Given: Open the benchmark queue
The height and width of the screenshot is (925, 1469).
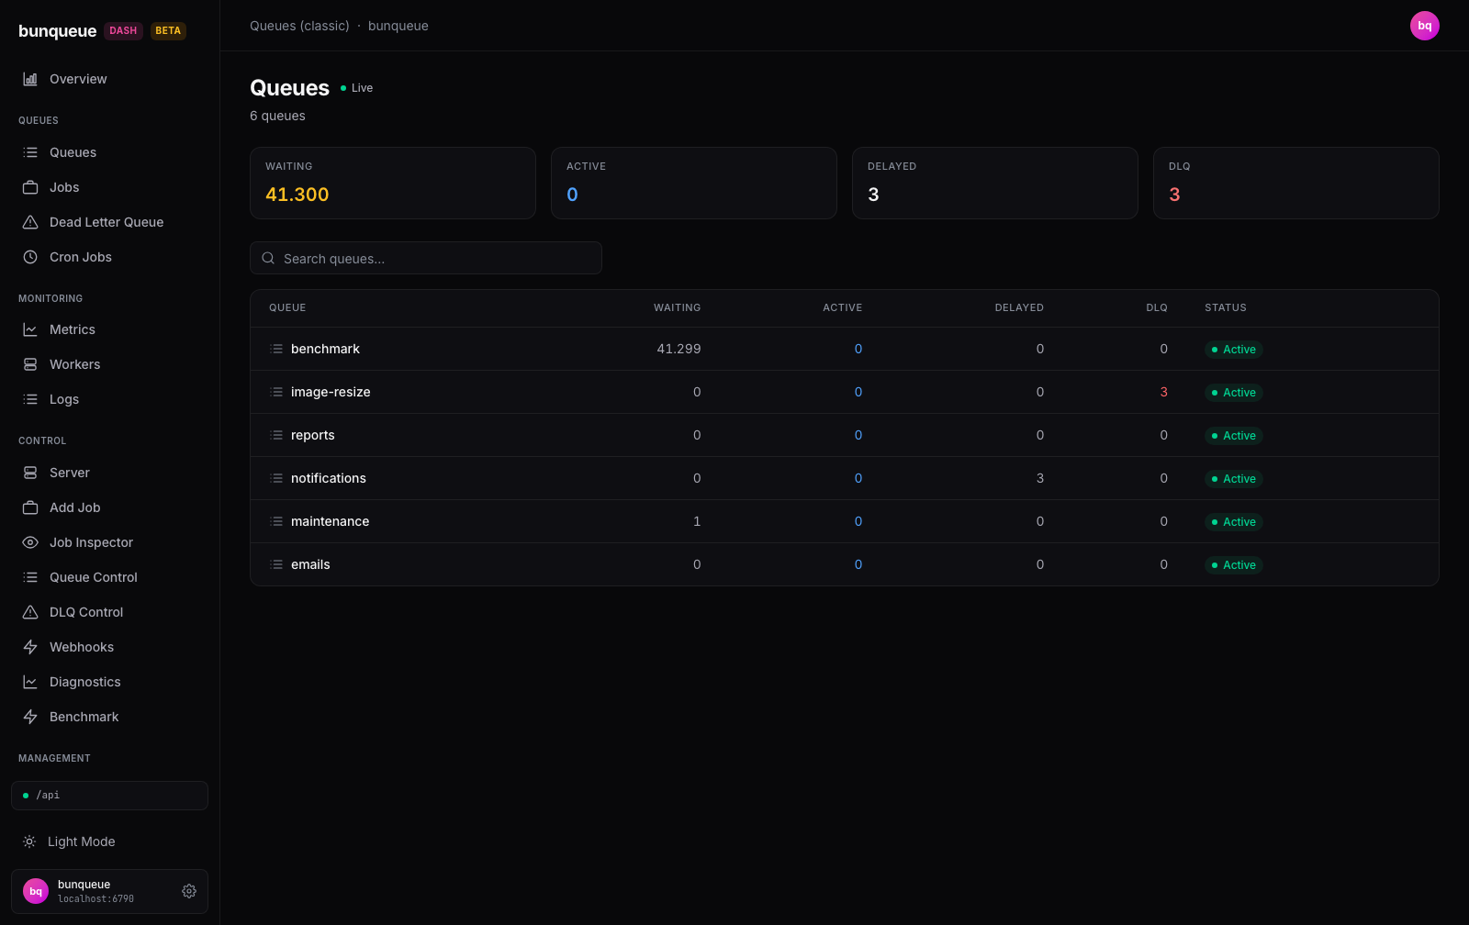Looking at the screenshot, I should click(325, 349).
